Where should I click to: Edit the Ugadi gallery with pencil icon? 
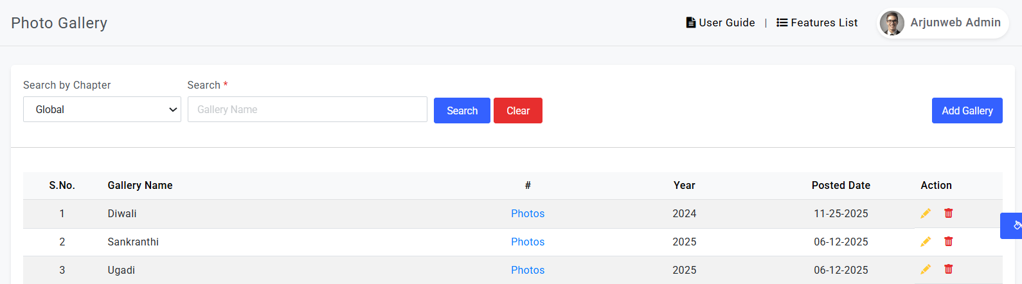pos(926,269)
